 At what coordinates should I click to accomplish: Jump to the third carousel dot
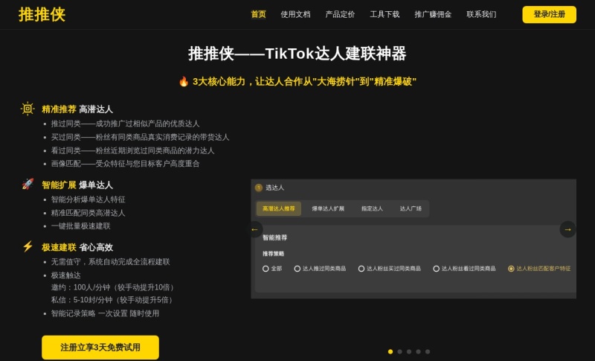point(409,351)
